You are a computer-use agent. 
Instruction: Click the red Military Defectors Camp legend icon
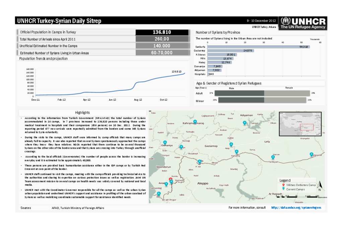click(x=283, y=185)
